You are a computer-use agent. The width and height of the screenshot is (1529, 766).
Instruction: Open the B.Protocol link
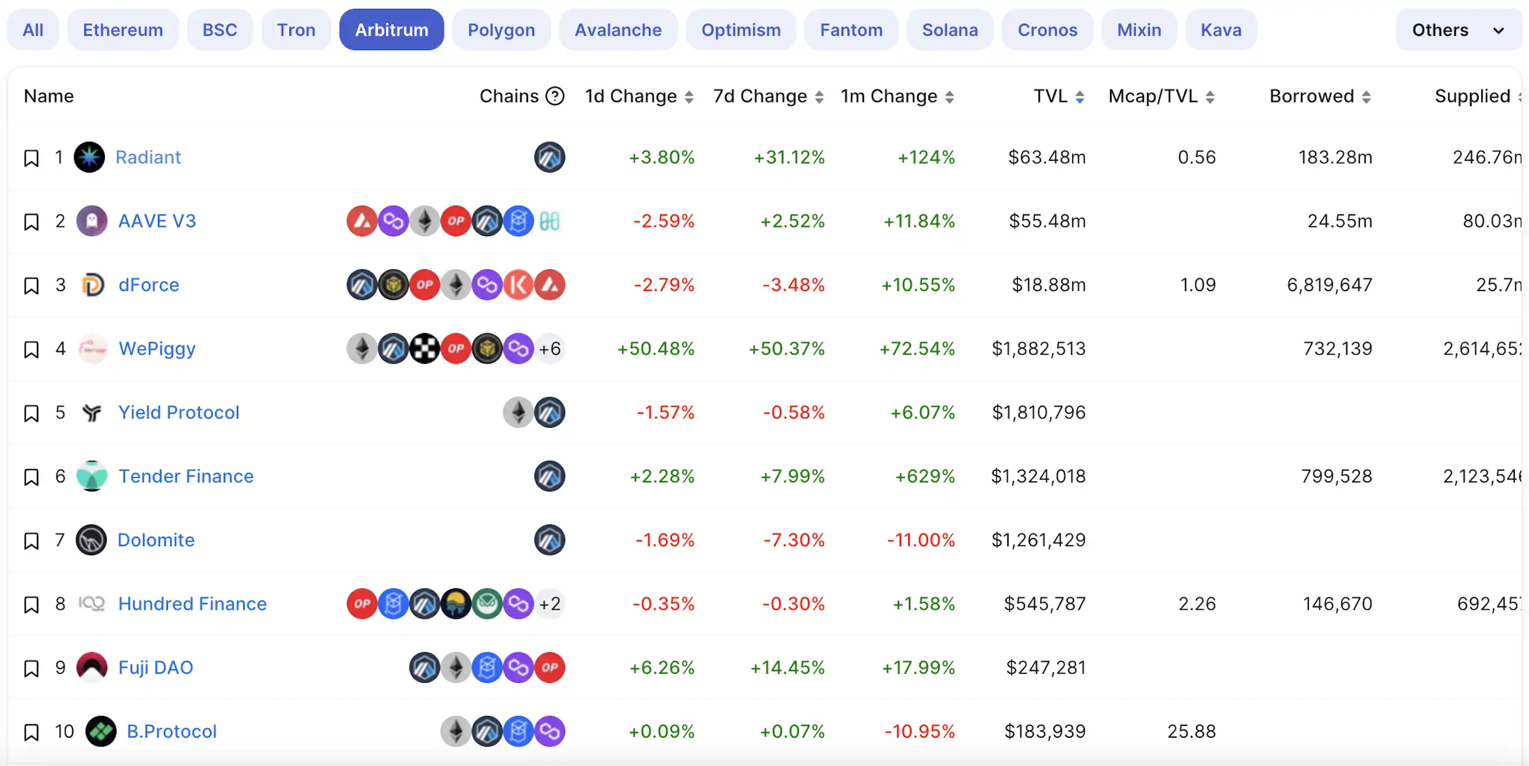pos(172,731)
